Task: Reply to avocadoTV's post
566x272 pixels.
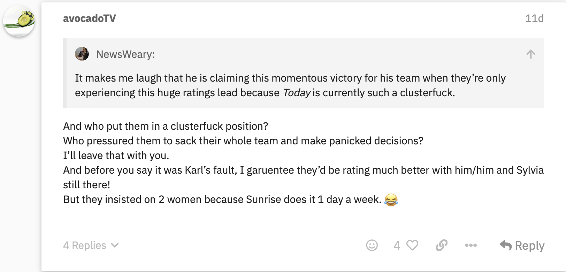Action: (522, 245)
